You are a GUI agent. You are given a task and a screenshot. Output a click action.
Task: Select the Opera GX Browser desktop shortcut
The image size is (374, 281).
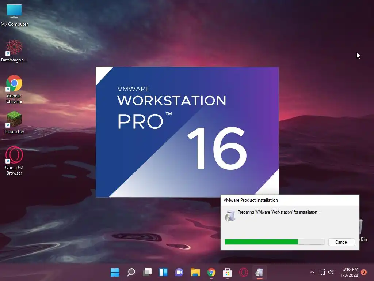14,160
